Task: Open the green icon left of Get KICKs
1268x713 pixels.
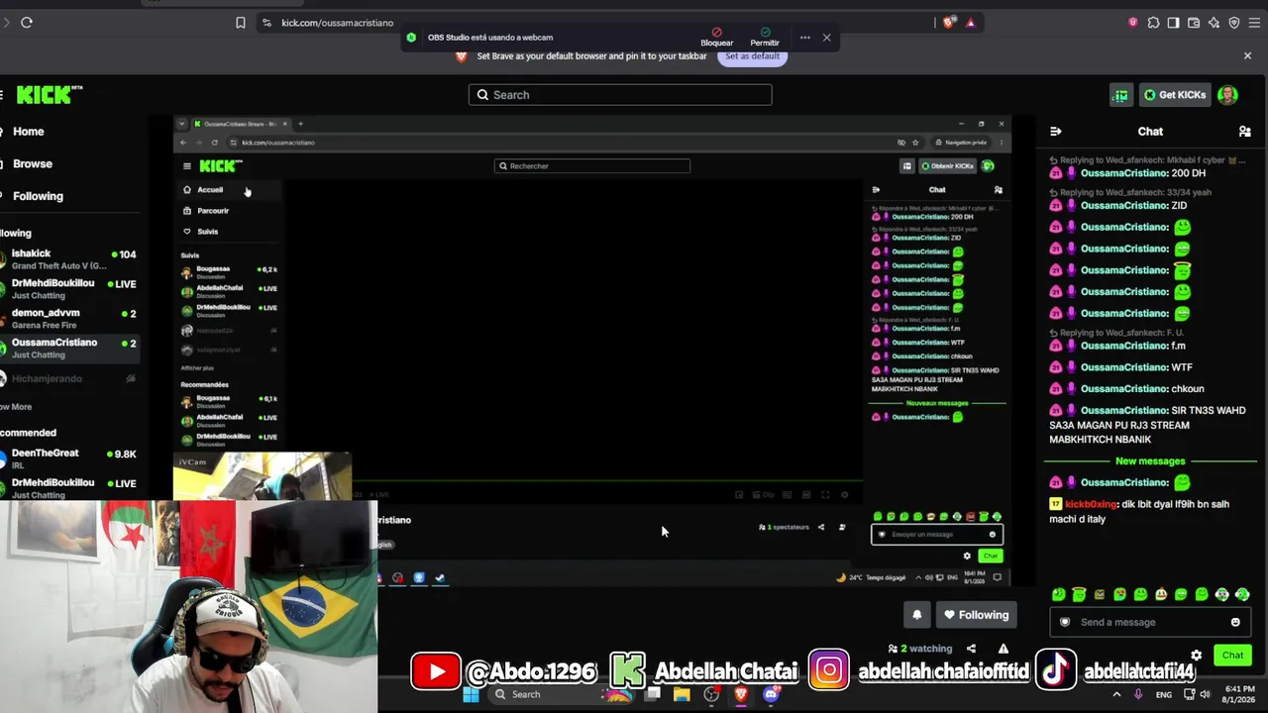Action: 1120,95
